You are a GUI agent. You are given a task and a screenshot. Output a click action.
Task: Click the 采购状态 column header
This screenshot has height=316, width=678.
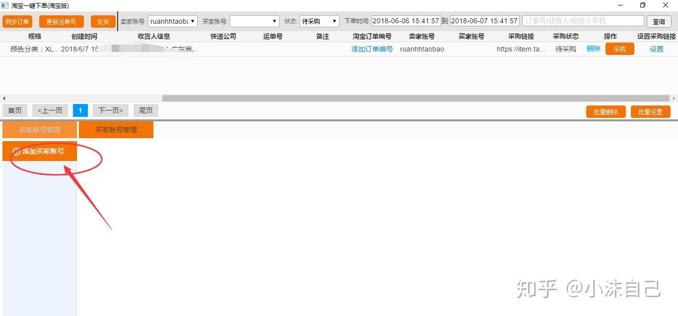[566, 36]
